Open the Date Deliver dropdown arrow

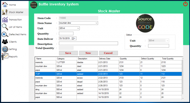(x=75, y=39)
